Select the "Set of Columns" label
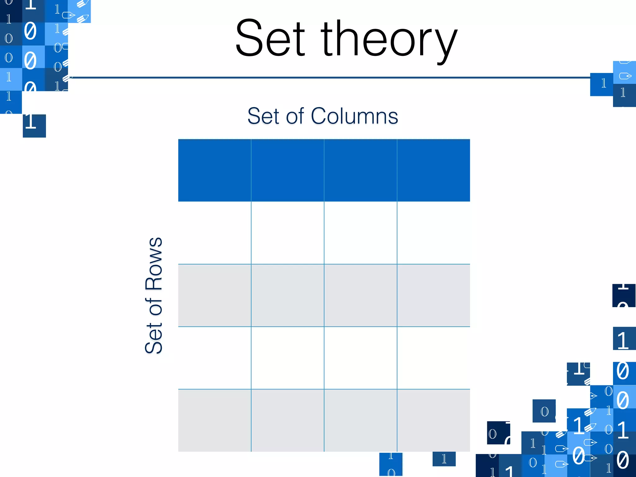636x477 pixels. point(323,116)
